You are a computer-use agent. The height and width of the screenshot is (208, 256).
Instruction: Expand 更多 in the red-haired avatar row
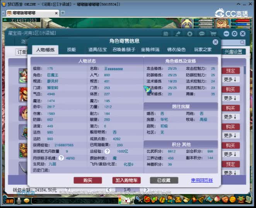pyautogui.click(x=231, y=98)
